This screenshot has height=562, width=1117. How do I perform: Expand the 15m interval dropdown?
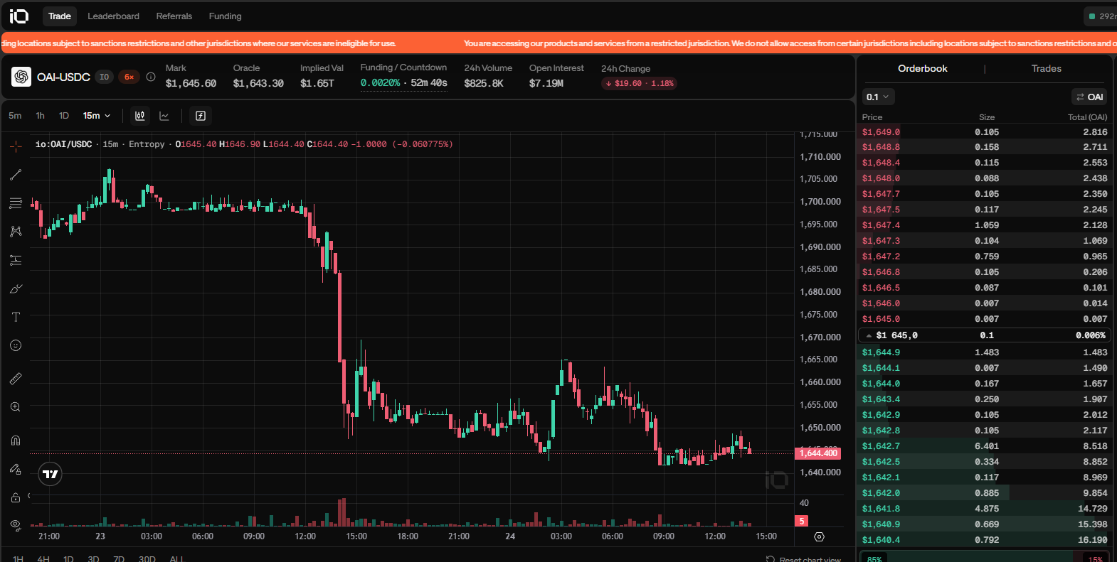pos(97,116)
